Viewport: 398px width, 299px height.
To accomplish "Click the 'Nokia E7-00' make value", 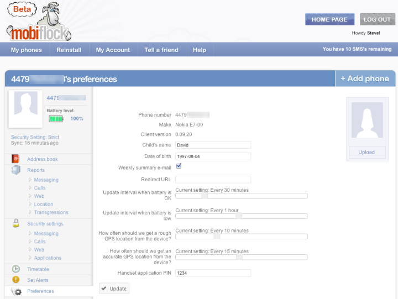I will 189,124.
